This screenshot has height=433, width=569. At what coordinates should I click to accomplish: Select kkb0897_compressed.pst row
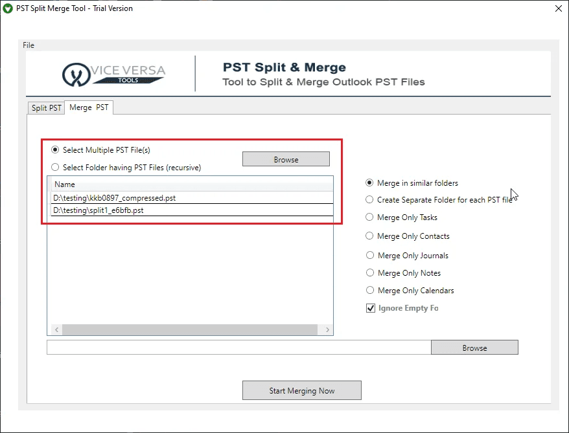192,198
